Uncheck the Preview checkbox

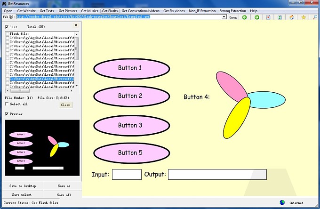[x=7, y=114]
